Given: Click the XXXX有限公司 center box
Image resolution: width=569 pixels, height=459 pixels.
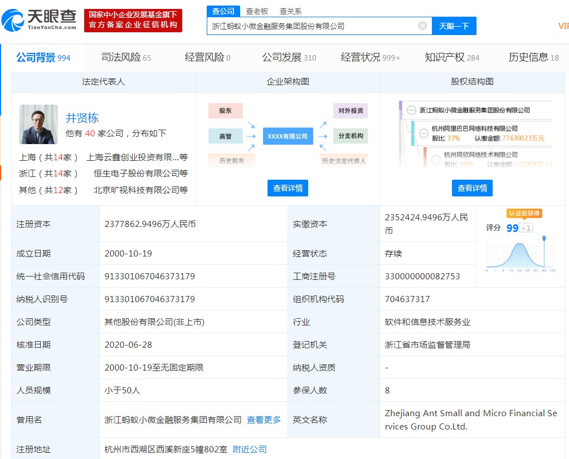Looking at the screenshot, I should (288, 136).
